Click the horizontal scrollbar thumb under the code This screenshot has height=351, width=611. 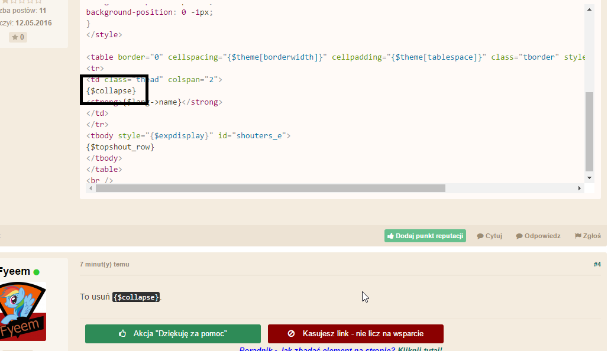[x=270, y=188]
